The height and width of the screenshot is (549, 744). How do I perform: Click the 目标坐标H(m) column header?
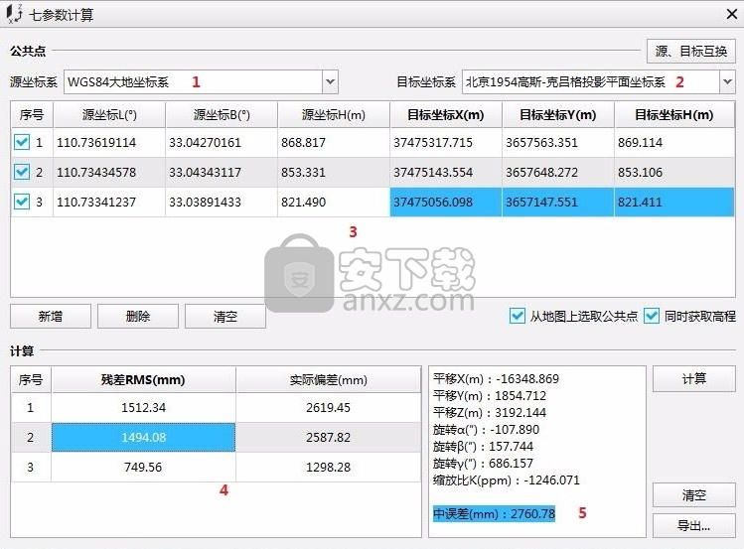point(674,115)
